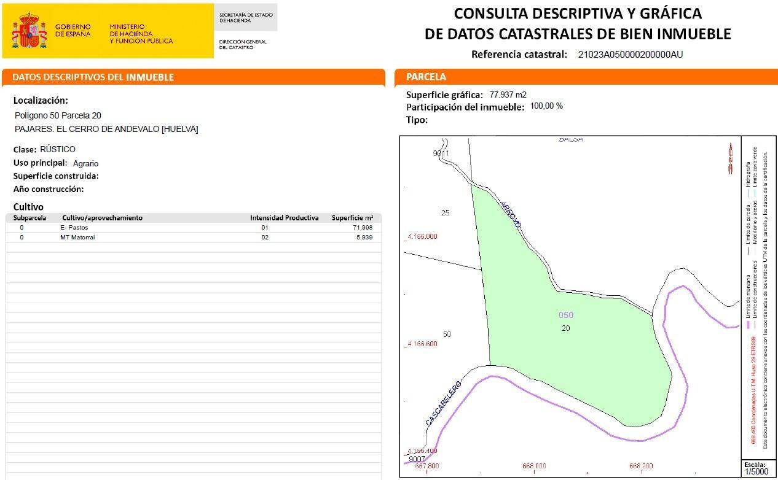Select the 'GOBIERNO DE ESPAÑA' text
Viewport: 778px width, 480px height.
(x=73, y=31)
